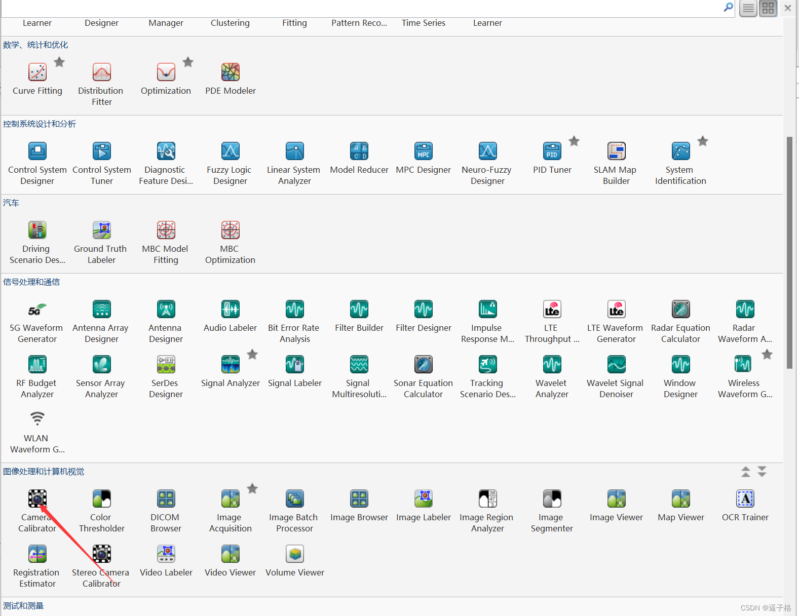Launch the Image Labeler app

[x=424, y=498]
